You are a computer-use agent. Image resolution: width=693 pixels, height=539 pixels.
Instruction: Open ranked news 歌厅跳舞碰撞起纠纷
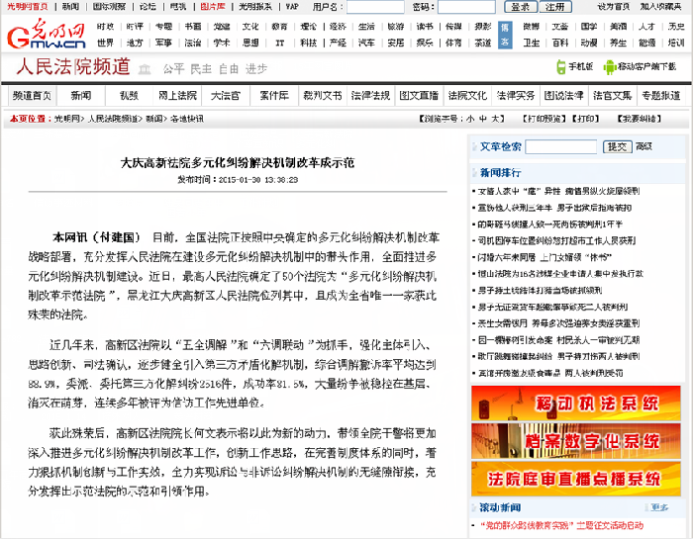558,356
